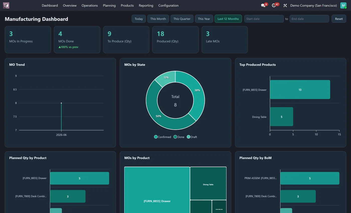Open the MOs In Progress card
Viewport: 351px width, 213px height.
tap(28, 40)
